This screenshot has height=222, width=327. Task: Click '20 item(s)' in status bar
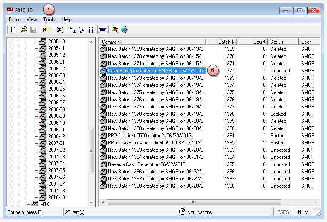tap(75, 212)
